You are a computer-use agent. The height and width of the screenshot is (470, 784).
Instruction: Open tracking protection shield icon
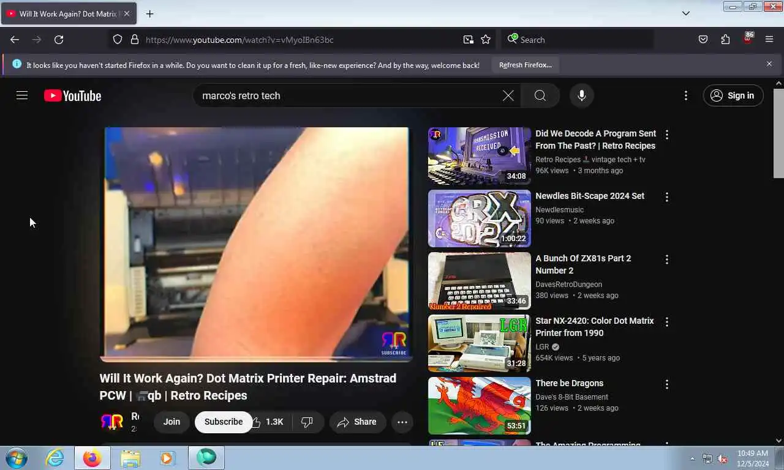tap(118, 40)
